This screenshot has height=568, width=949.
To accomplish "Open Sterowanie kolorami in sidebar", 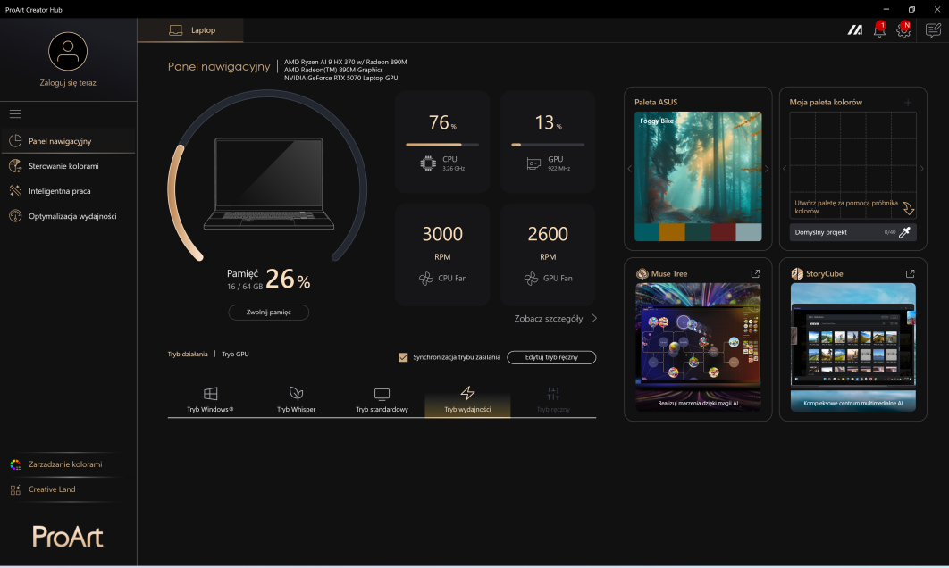I will pos(63,166).
